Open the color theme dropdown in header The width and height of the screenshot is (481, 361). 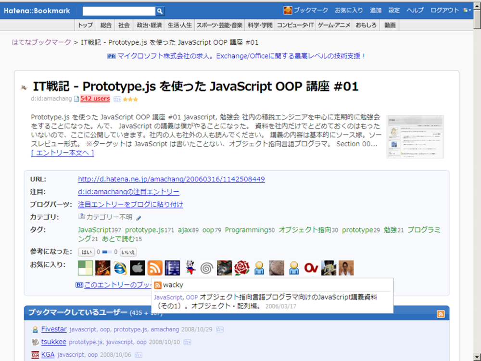click(x=467, y=11)
